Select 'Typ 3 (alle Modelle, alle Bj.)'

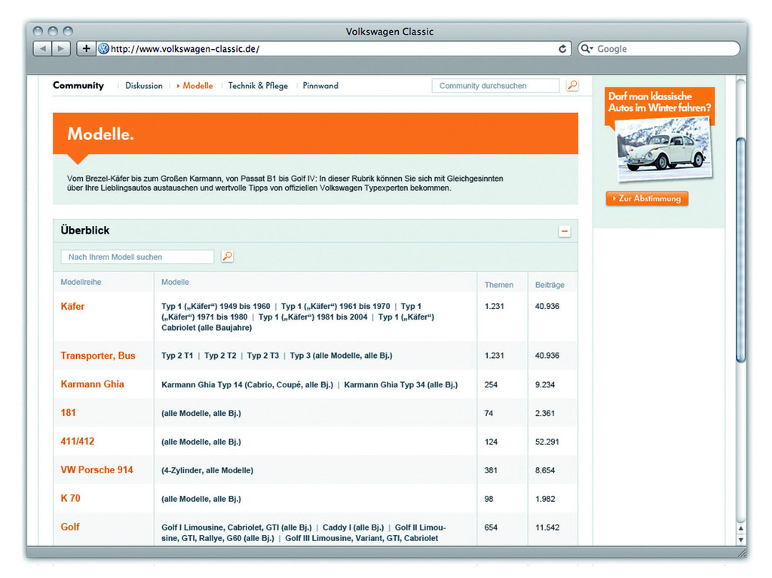coord(342,356)
